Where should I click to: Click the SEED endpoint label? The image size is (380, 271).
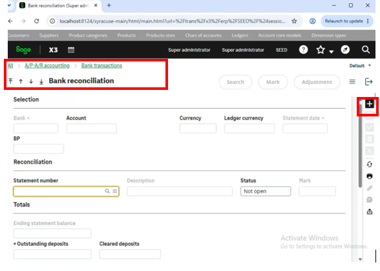coord(281,50)
